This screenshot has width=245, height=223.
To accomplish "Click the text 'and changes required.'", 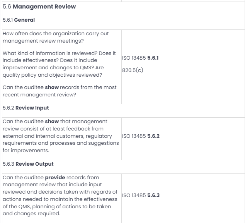I will (31, 214).
